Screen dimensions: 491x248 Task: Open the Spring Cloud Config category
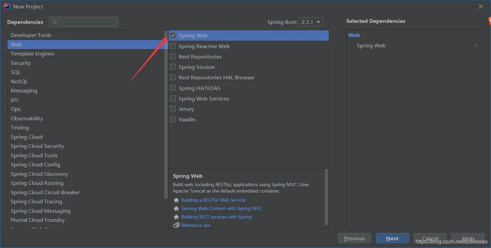tap(35, 165)
